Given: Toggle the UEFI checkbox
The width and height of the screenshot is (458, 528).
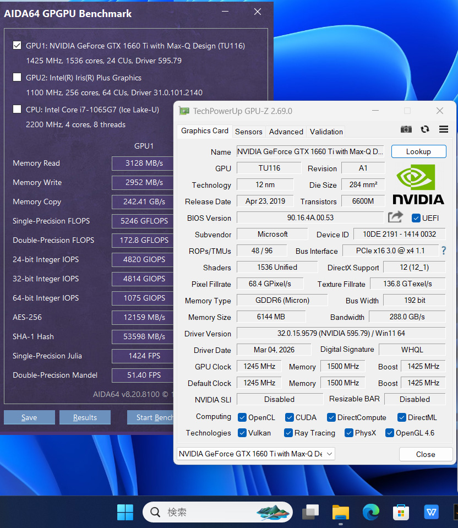Looking at the screenshot, I should [x=416, y=218].
